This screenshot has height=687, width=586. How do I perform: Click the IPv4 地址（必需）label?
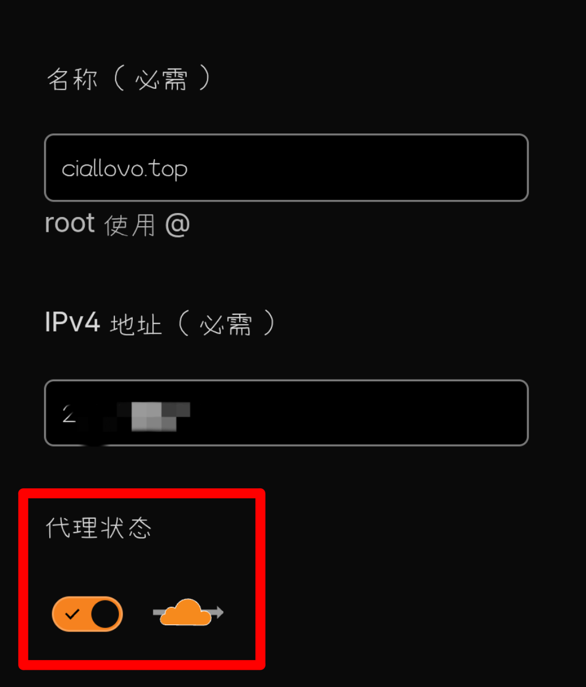[x=161, y=323]
